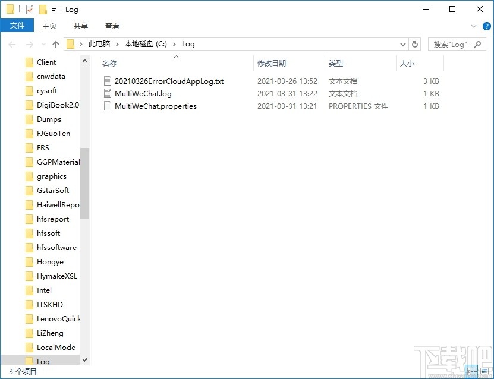Select the file 20210326ErrorCloudAppLog.txt
Viewport: 494px width, 379px height.
click(x=169, y=81)
